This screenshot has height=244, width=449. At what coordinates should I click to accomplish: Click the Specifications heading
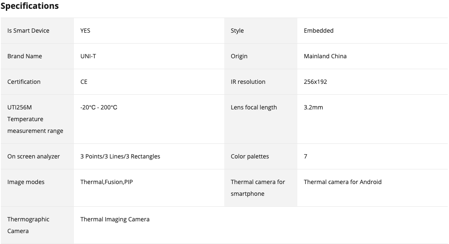(x=29, y=6)
